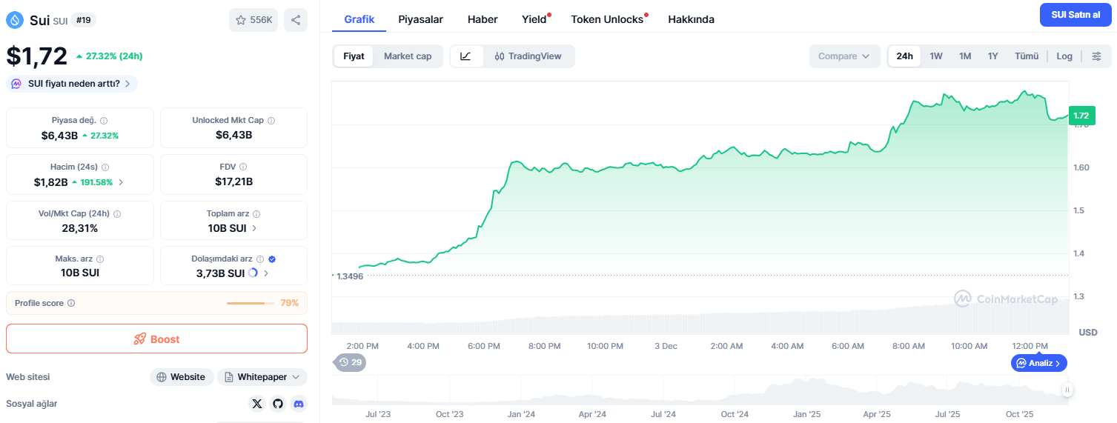1117x423 pixels.
Task: Click the mini overview chart at Jan '25
Action: [807, 390]
